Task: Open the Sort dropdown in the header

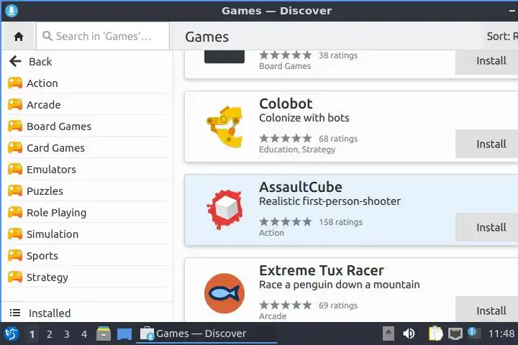Action: (x=502, y=36)
